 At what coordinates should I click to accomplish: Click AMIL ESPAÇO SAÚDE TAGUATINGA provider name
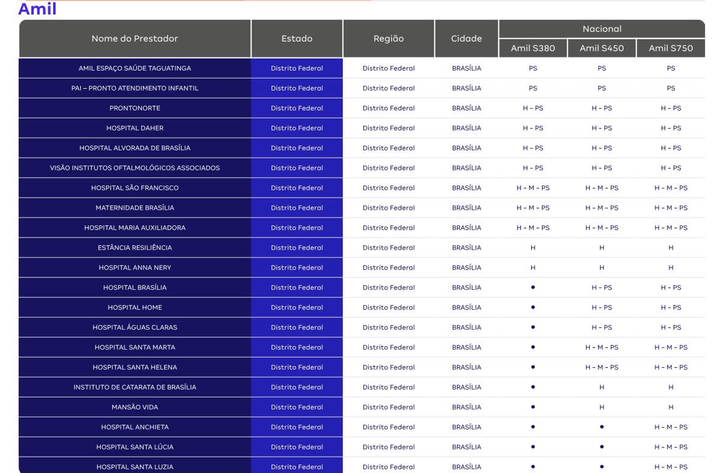tap(135, 68)
